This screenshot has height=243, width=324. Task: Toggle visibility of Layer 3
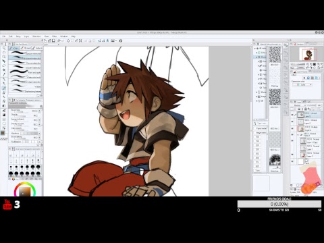(x=292, y=155)
